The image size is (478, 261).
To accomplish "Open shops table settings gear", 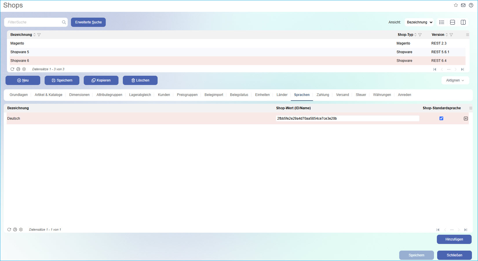I will (x=24, y=69).
